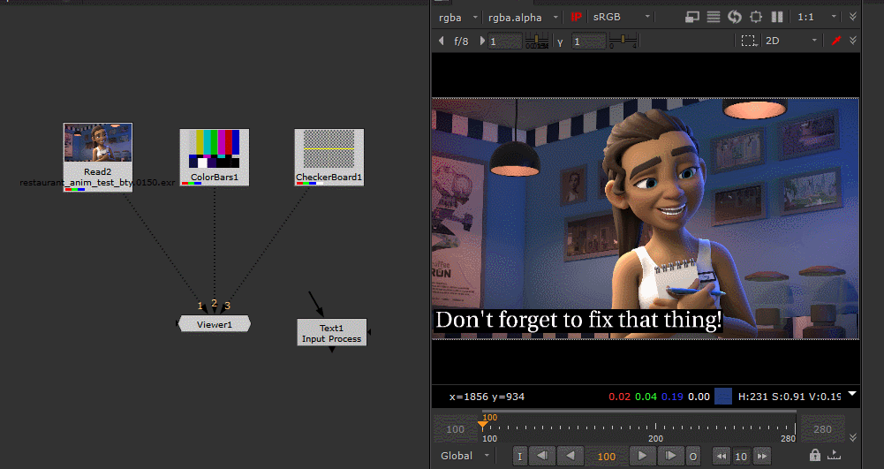Expand the timeline double chevron

853,437
